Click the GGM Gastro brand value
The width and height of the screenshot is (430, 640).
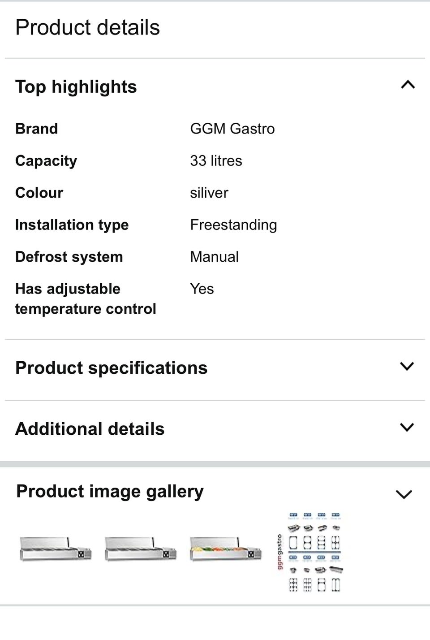pos(232,129)
